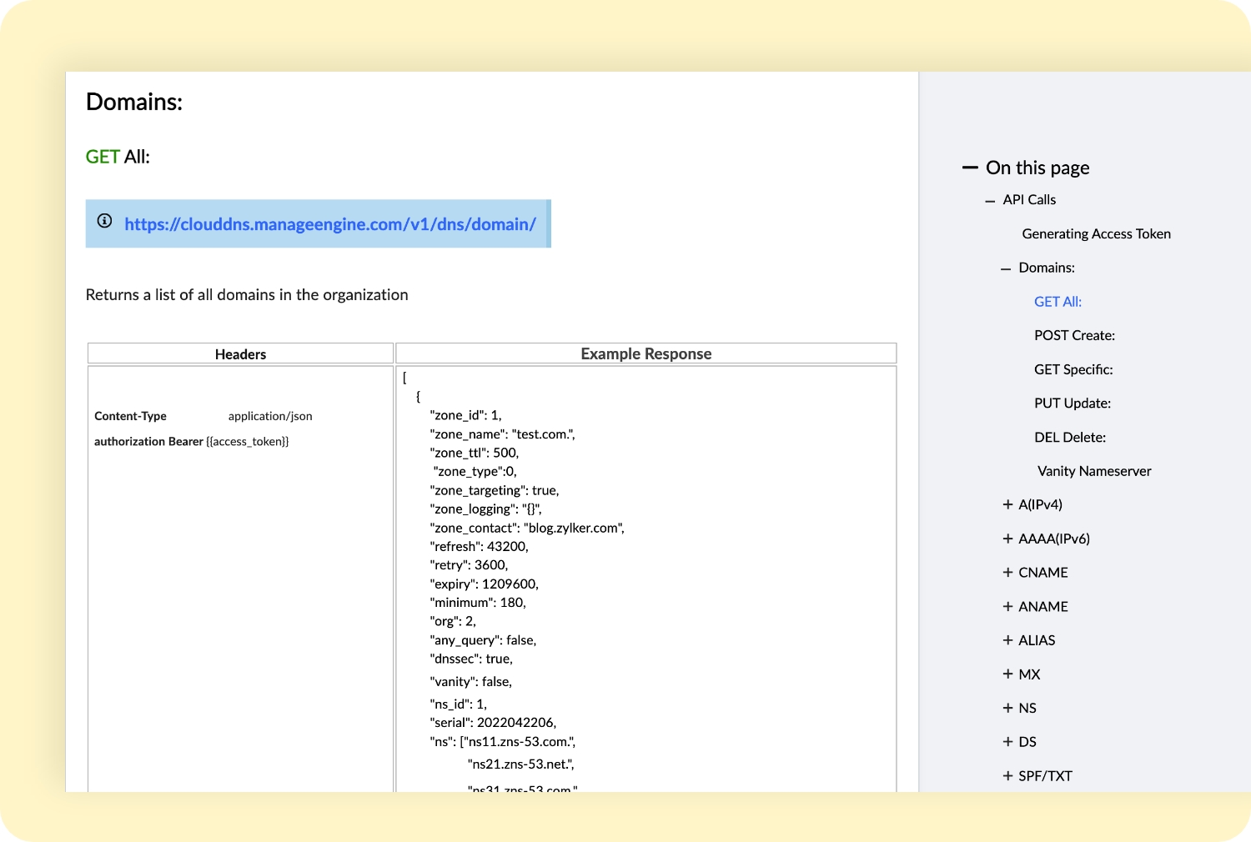Click the "zone_id": 1 line

coord(465,415)
